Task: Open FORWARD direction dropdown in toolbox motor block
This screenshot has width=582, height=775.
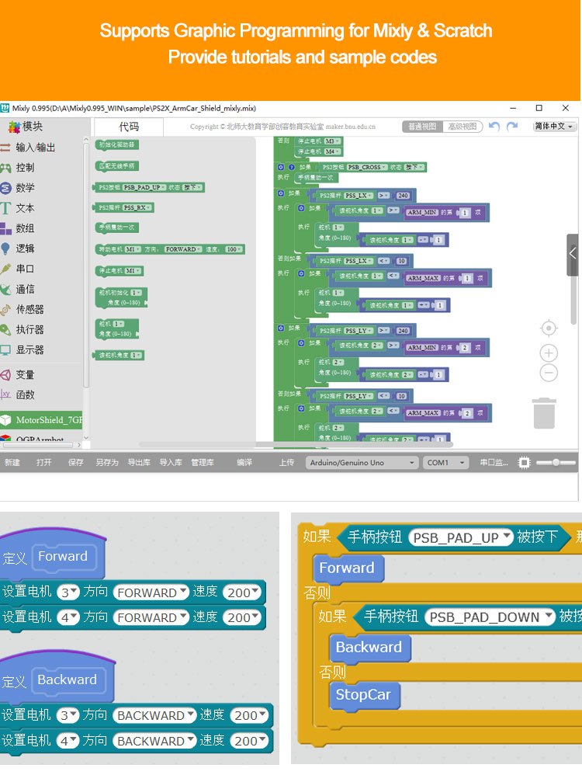Action: (x=183, y=249)
